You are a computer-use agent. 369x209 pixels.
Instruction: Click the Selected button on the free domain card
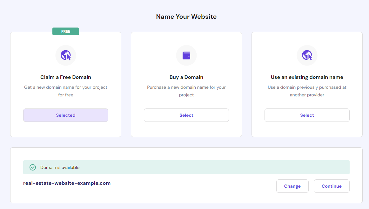(x=66, y=115)
